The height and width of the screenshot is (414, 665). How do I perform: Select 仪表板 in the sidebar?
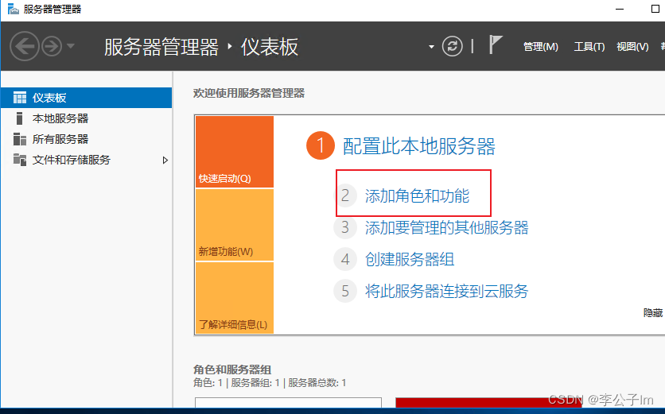tap(87, 98)
